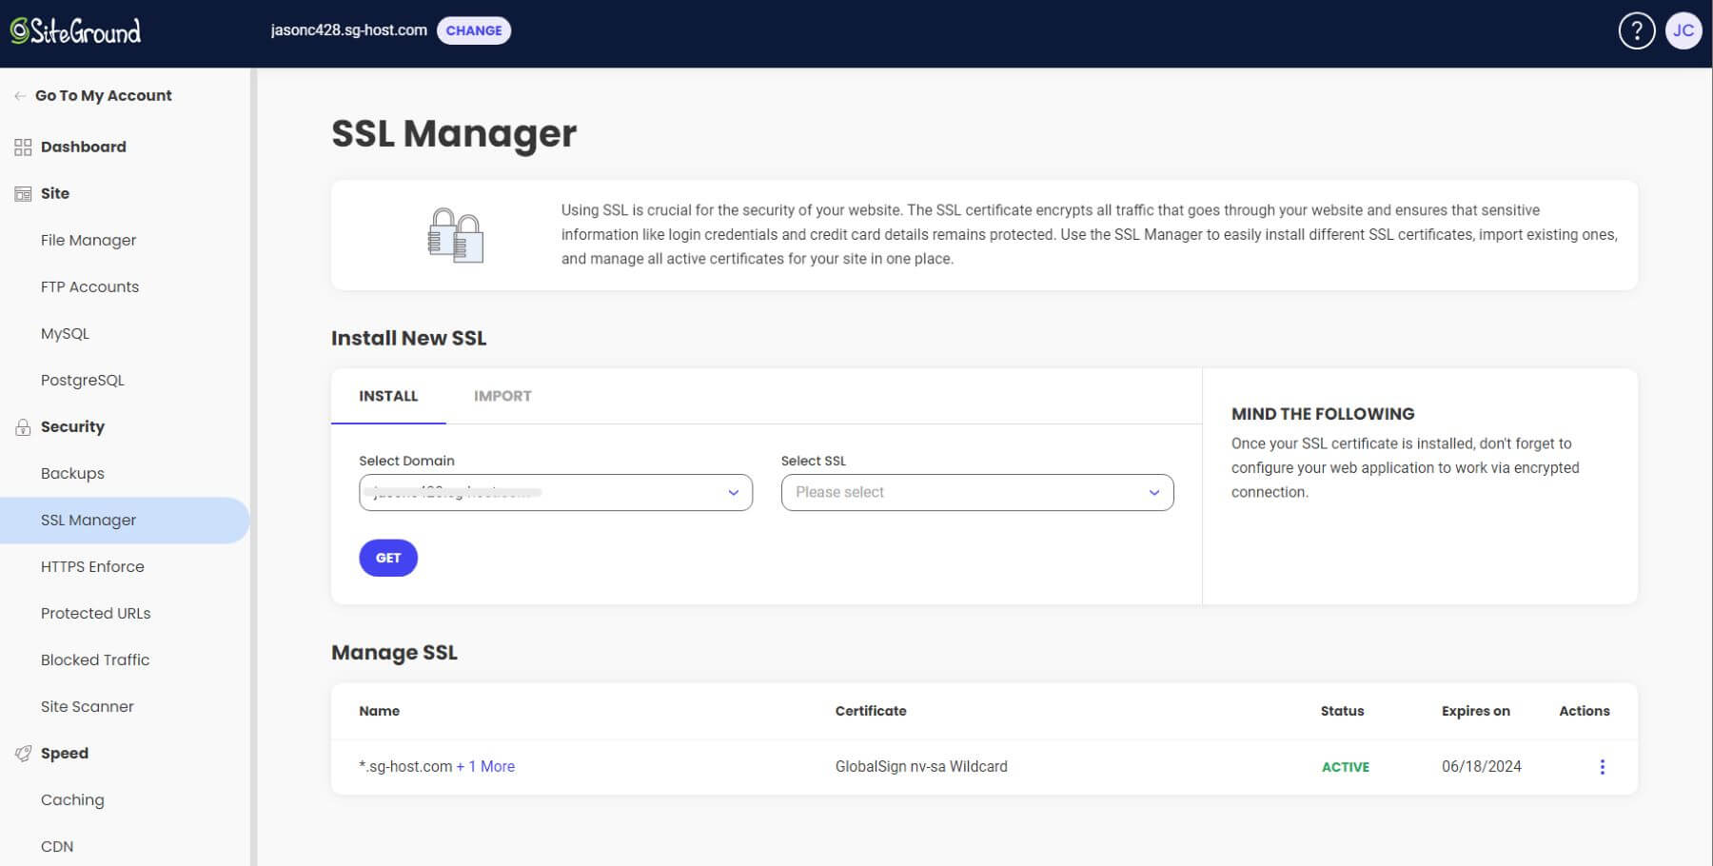Click the Dashboard grid icon
Screen dimensions: 1713x866
pyautogui.click(x=21, y=146)
